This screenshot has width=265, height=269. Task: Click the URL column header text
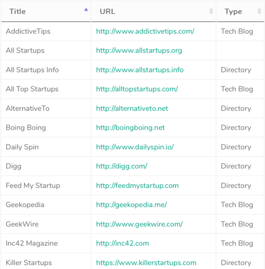107,12
